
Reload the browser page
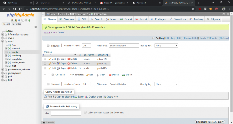(15, 9)
